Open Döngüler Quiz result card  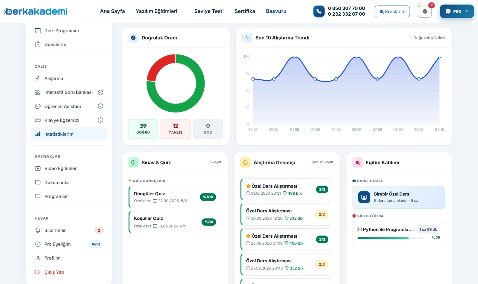(175, 197)
